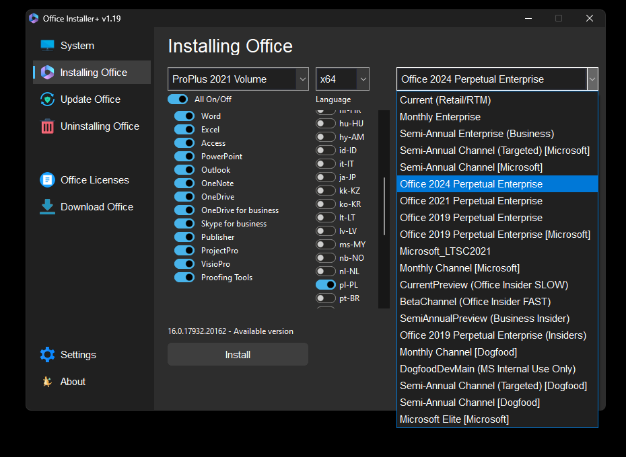Choose Monthly Channel [Dogfood] option
626x457 pixels.
[497, 352]
